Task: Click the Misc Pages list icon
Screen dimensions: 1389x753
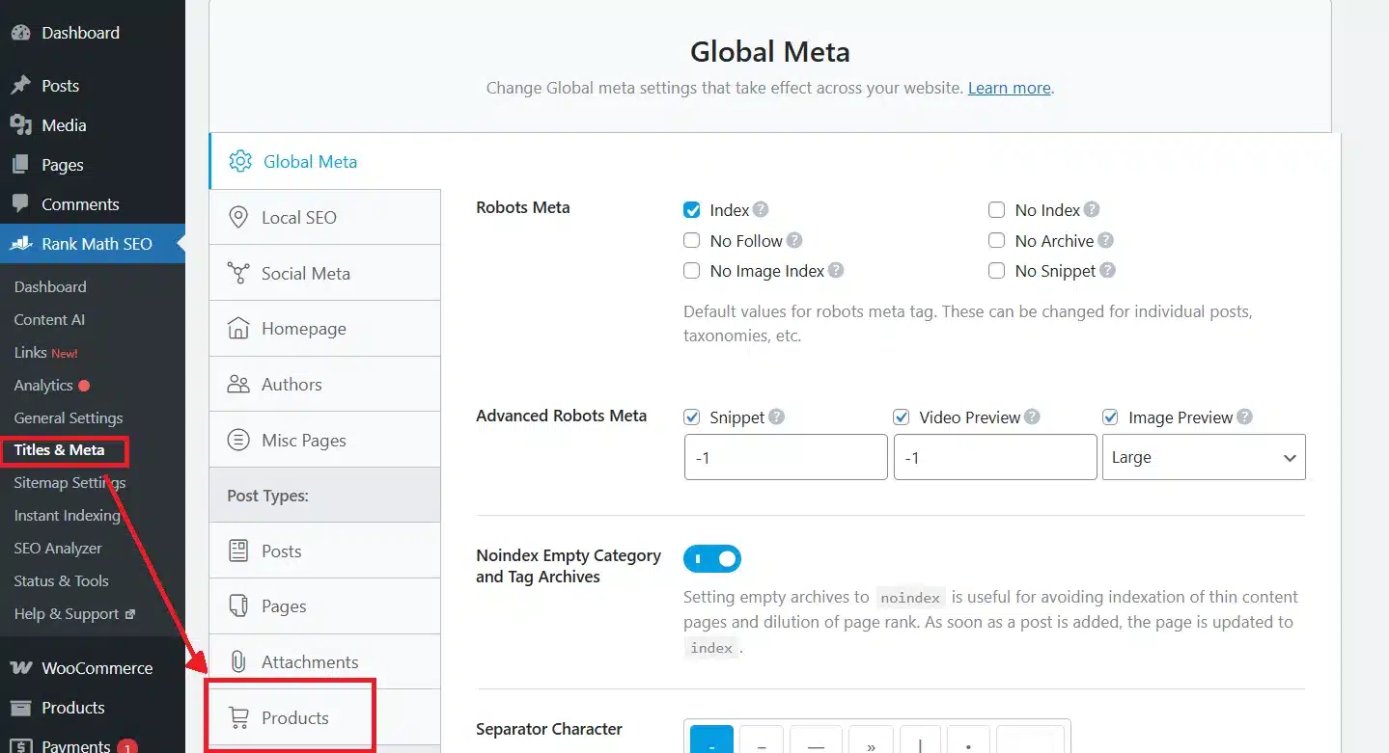Action: 238,440
